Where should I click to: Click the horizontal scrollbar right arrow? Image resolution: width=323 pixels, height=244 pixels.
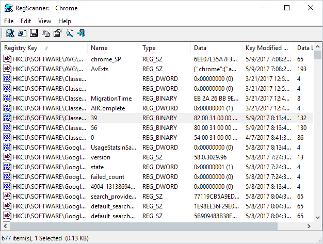[x=309, y=226]
